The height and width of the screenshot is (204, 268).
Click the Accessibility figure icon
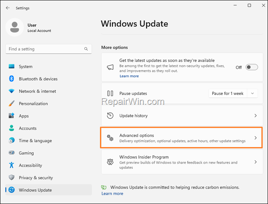tap(11, 165)
